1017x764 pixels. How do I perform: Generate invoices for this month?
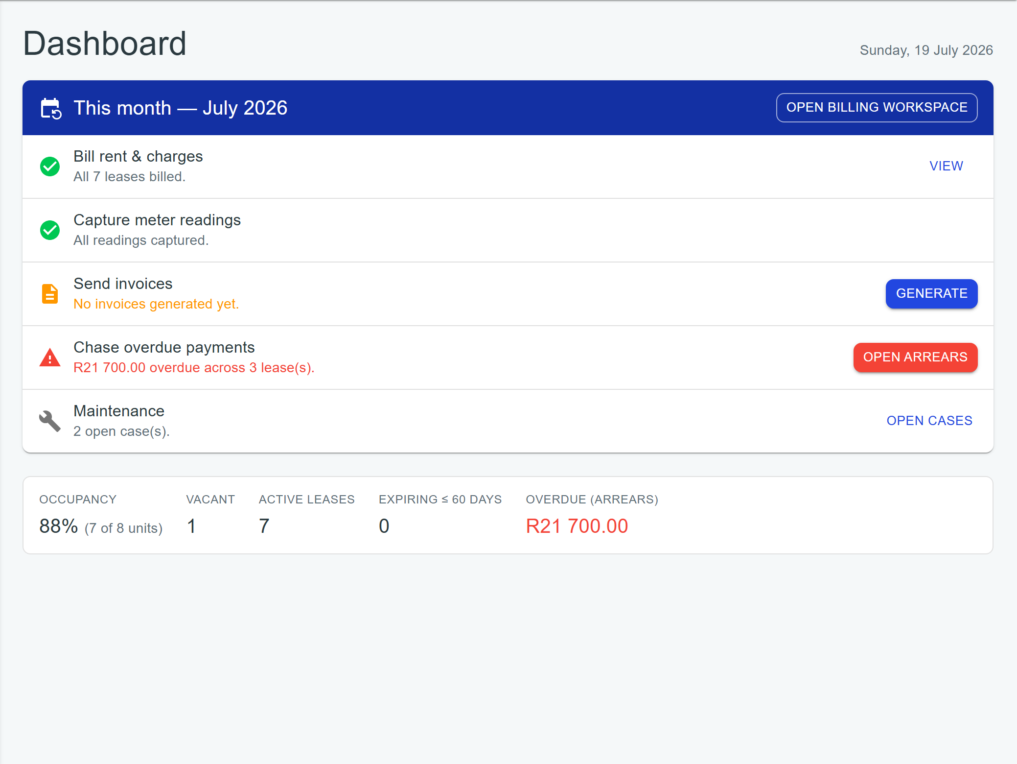pyautogui.click(x=931, y=294)
